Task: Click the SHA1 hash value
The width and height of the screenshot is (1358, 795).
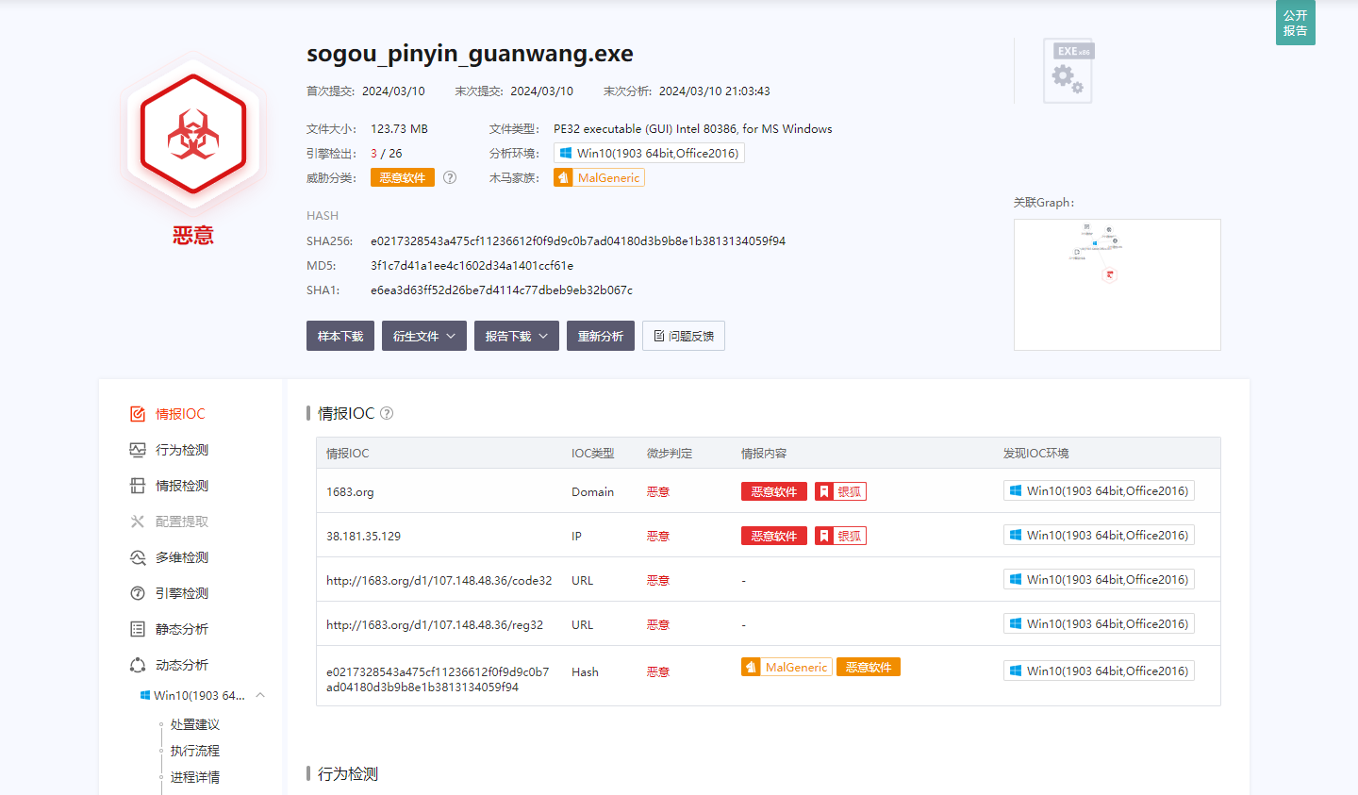Action: (502, 290)
